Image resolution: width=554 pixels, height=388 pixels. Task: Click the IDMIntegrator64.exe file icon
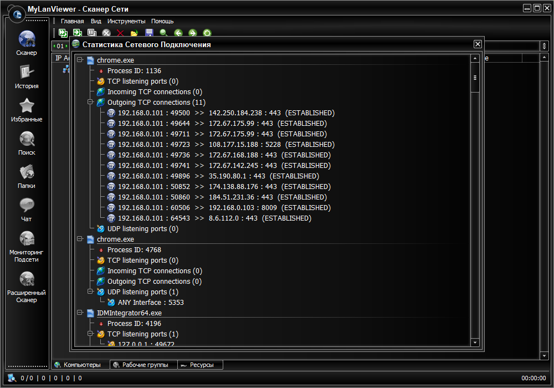coord(90,313)
